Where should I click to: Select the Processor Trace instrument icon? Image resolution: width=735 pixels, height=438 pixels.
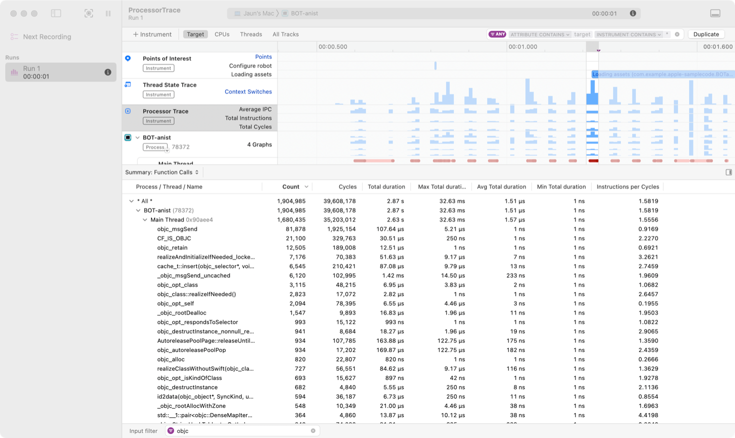[x=128, y=111]
